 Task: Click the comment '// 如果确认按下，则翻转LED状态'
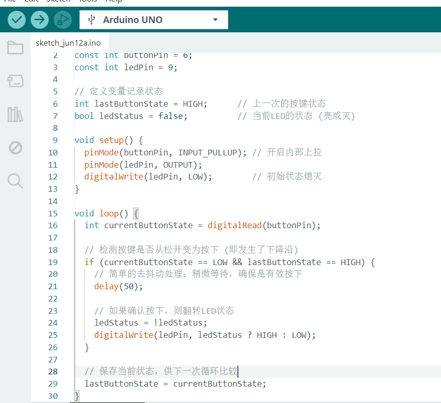coord(164,311)
